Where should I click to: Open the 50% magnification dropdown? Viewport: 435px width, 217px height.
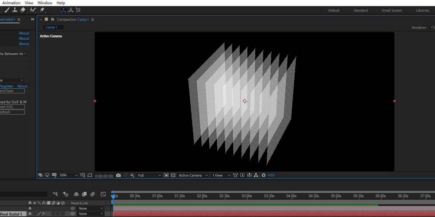(x=69, y=176)
